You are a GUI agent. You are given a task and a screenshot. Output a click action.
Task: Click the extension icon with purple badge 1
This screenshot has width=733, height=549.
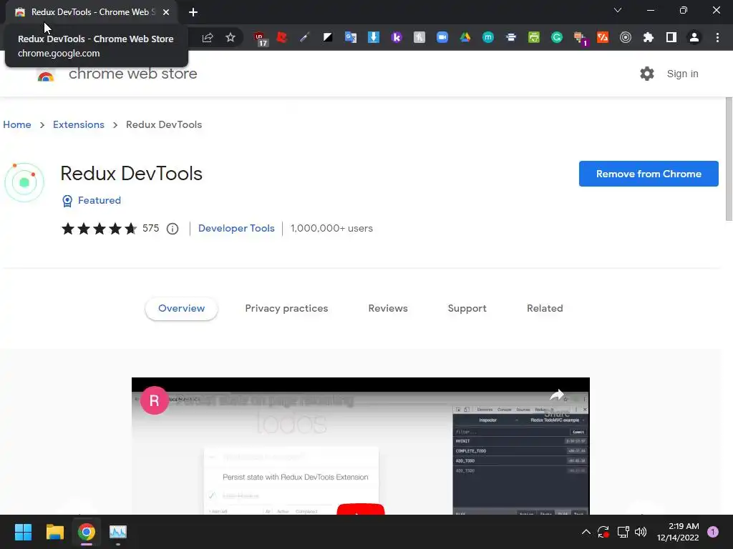(x=580, y=39)
